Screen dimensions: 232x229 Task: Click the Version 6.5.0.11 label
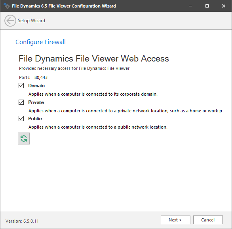pyautogui.click(x=22, y=221)
